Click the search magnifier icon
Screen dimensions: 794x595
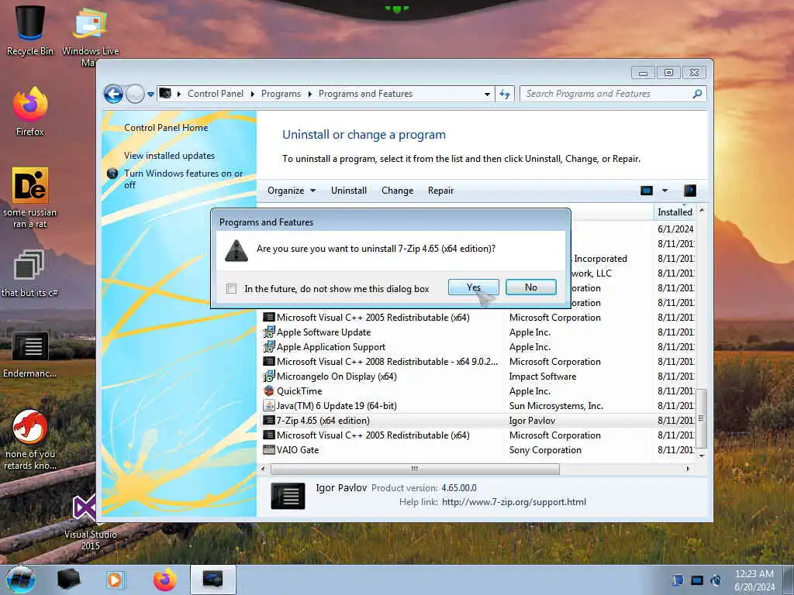coord(697,94)
